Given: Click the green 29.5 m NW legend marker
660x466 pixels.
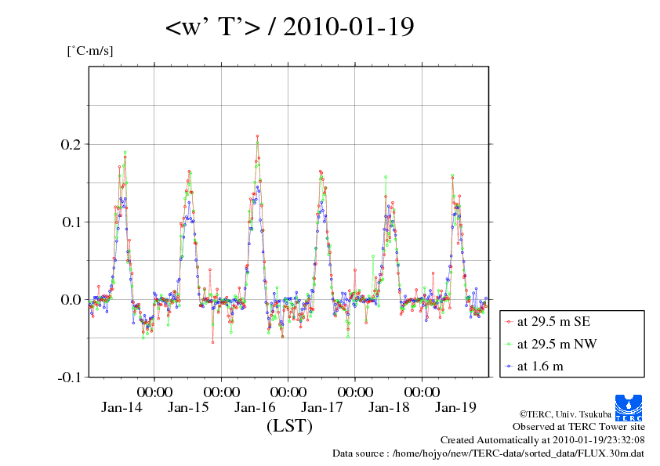Looking at the screenshot, I should [x=510, y=345].
